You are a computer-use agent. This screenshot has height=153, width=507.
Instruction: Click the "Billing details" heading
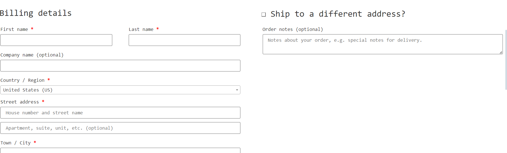(x=36, y=13)
